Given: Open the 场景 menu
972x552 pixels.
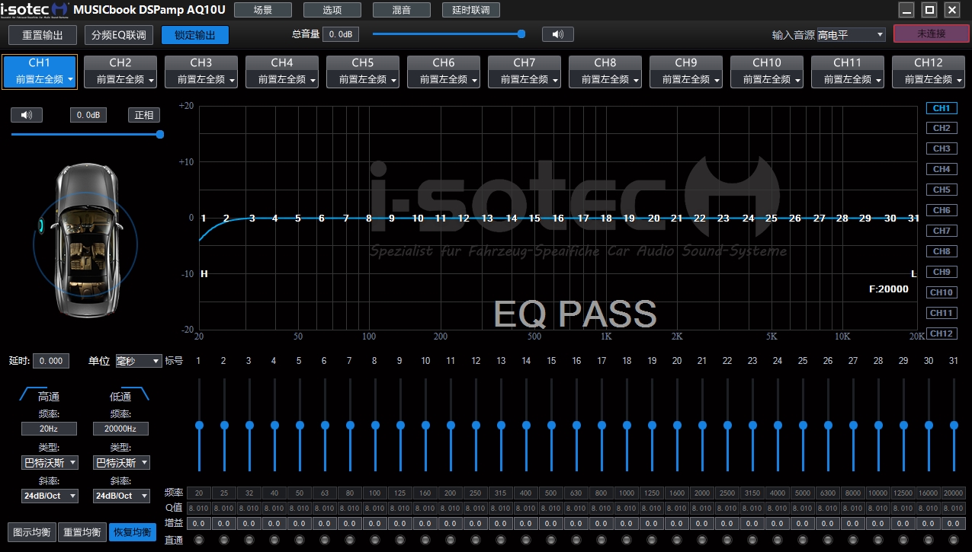Looking at the screenshot, I should click(x=262, y=10).
